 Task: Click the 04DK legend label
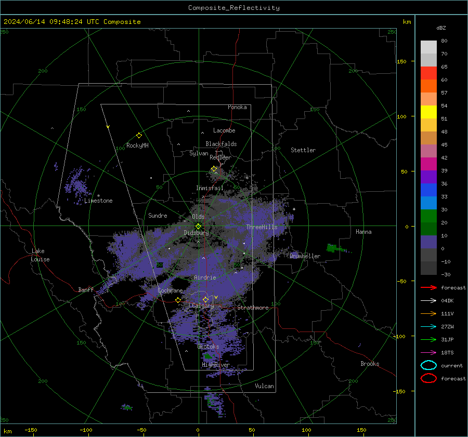coord(447,301)
